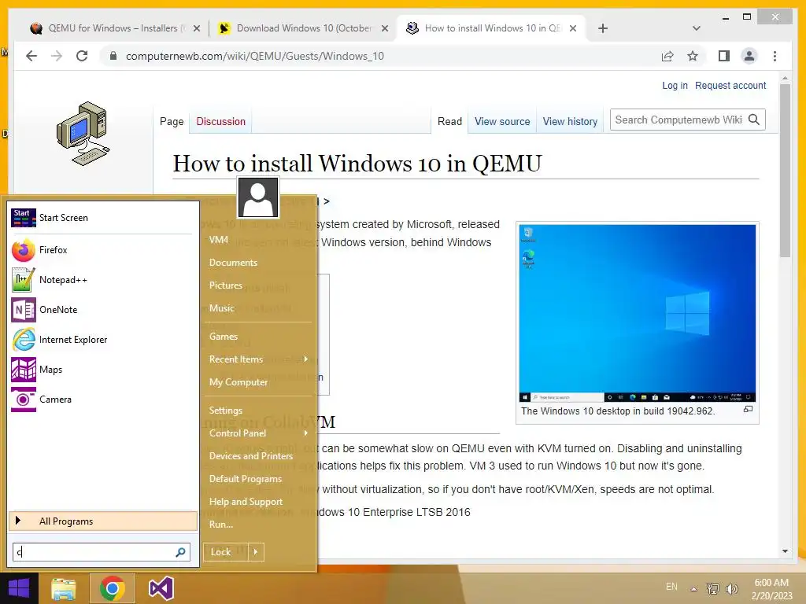
Task: Open Chrome three-dot menu
Action: [775, 56]
